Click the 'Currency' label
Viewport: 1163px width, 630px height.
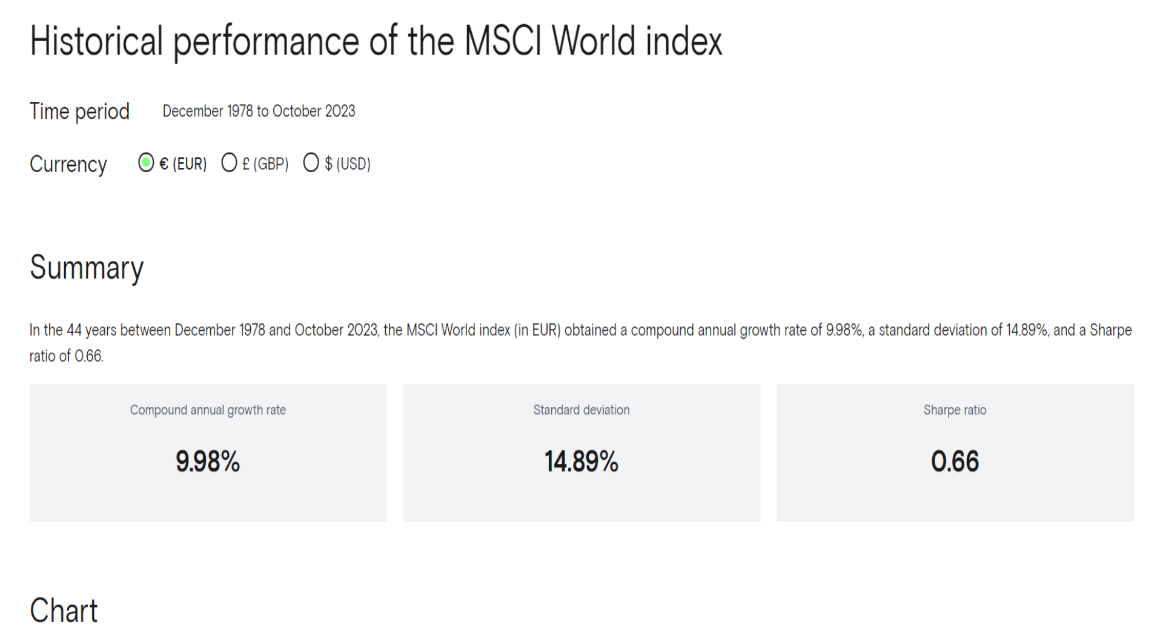point(68,165)
